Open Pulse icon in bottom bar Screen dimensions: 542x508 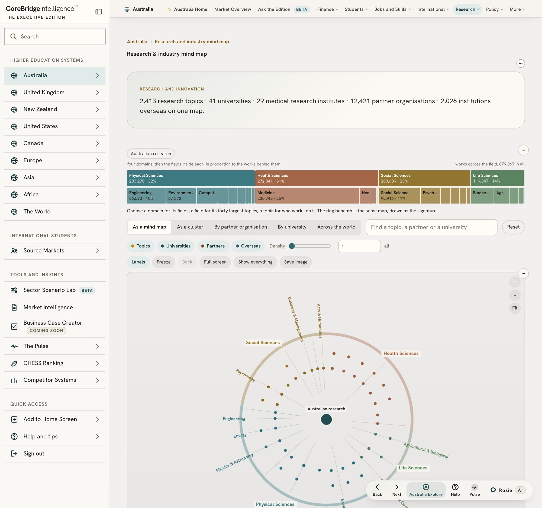[x=475, y=490]
